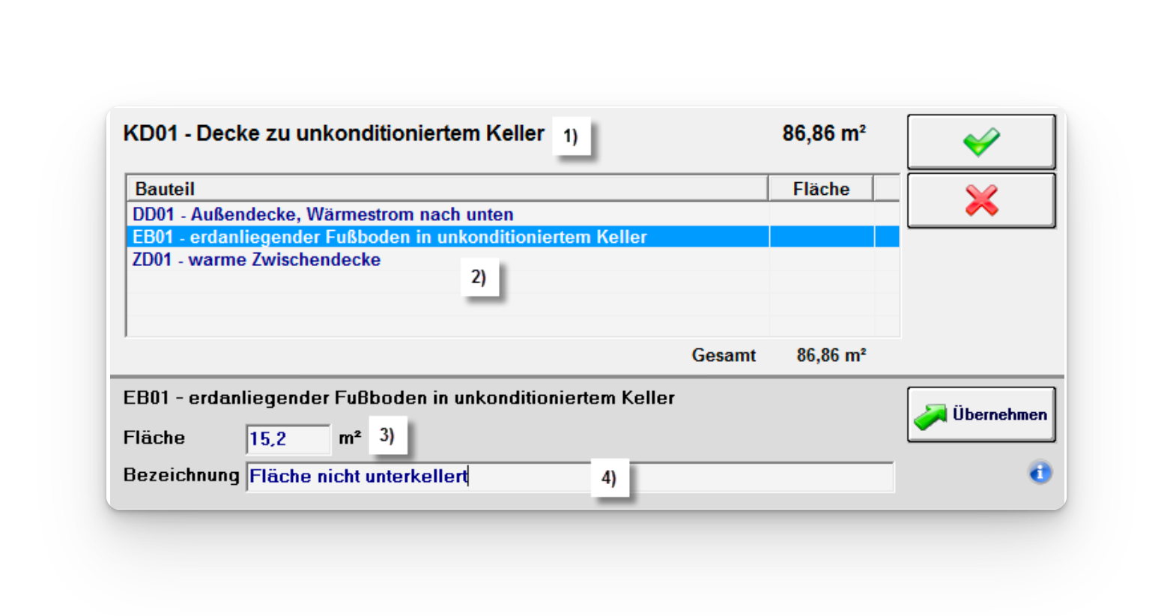Confirm dialog with the green checkmark button
This screenshot has width=1173, height=616.
click(980, 142)
